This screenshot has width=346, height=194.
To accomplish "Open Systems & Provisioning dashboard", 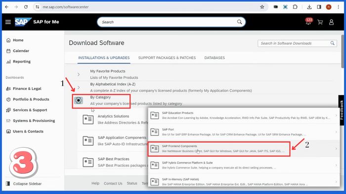I will pos(31,121).
